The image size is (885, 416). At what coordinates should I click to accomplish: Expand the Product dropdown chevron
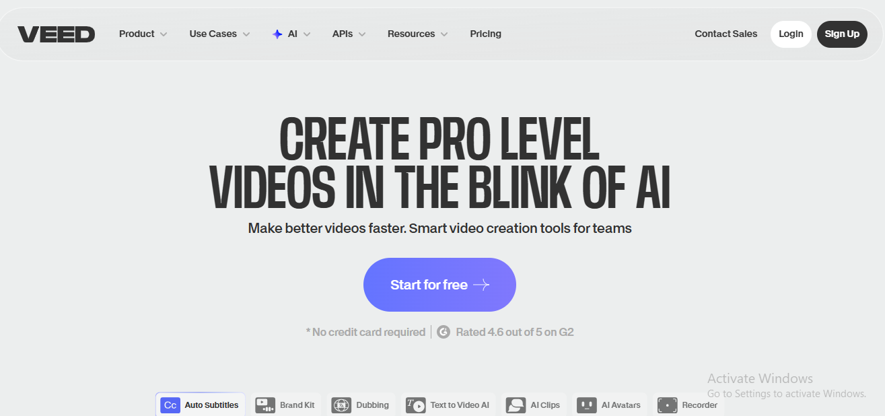[x=164, y=34]
